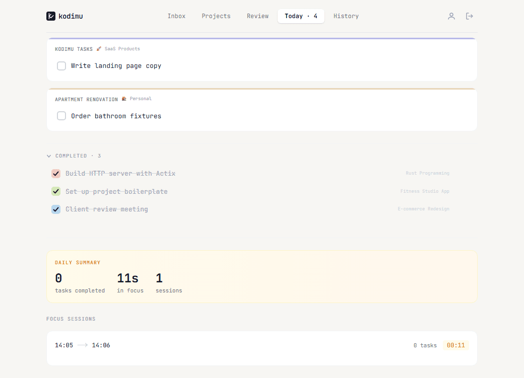Click the logout icon
524x378 pixels.
[x=469, y=16]
